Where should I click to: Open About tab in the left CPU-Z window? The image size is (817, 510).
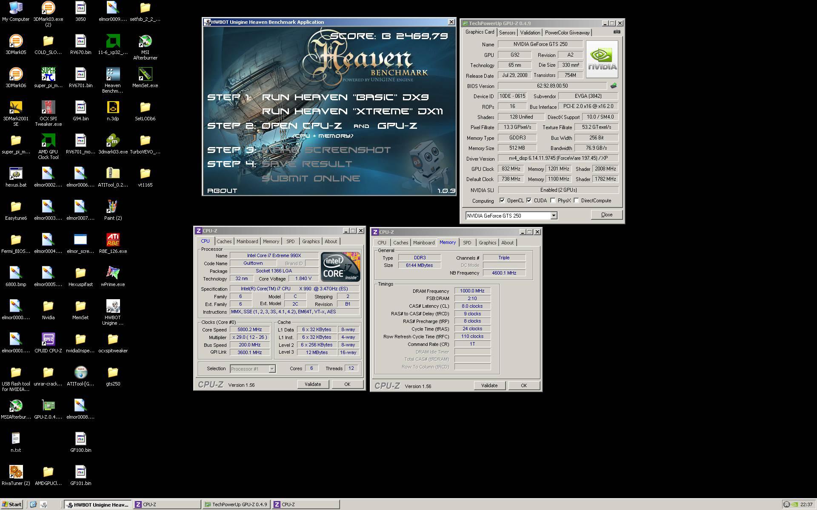coord(331,241)
